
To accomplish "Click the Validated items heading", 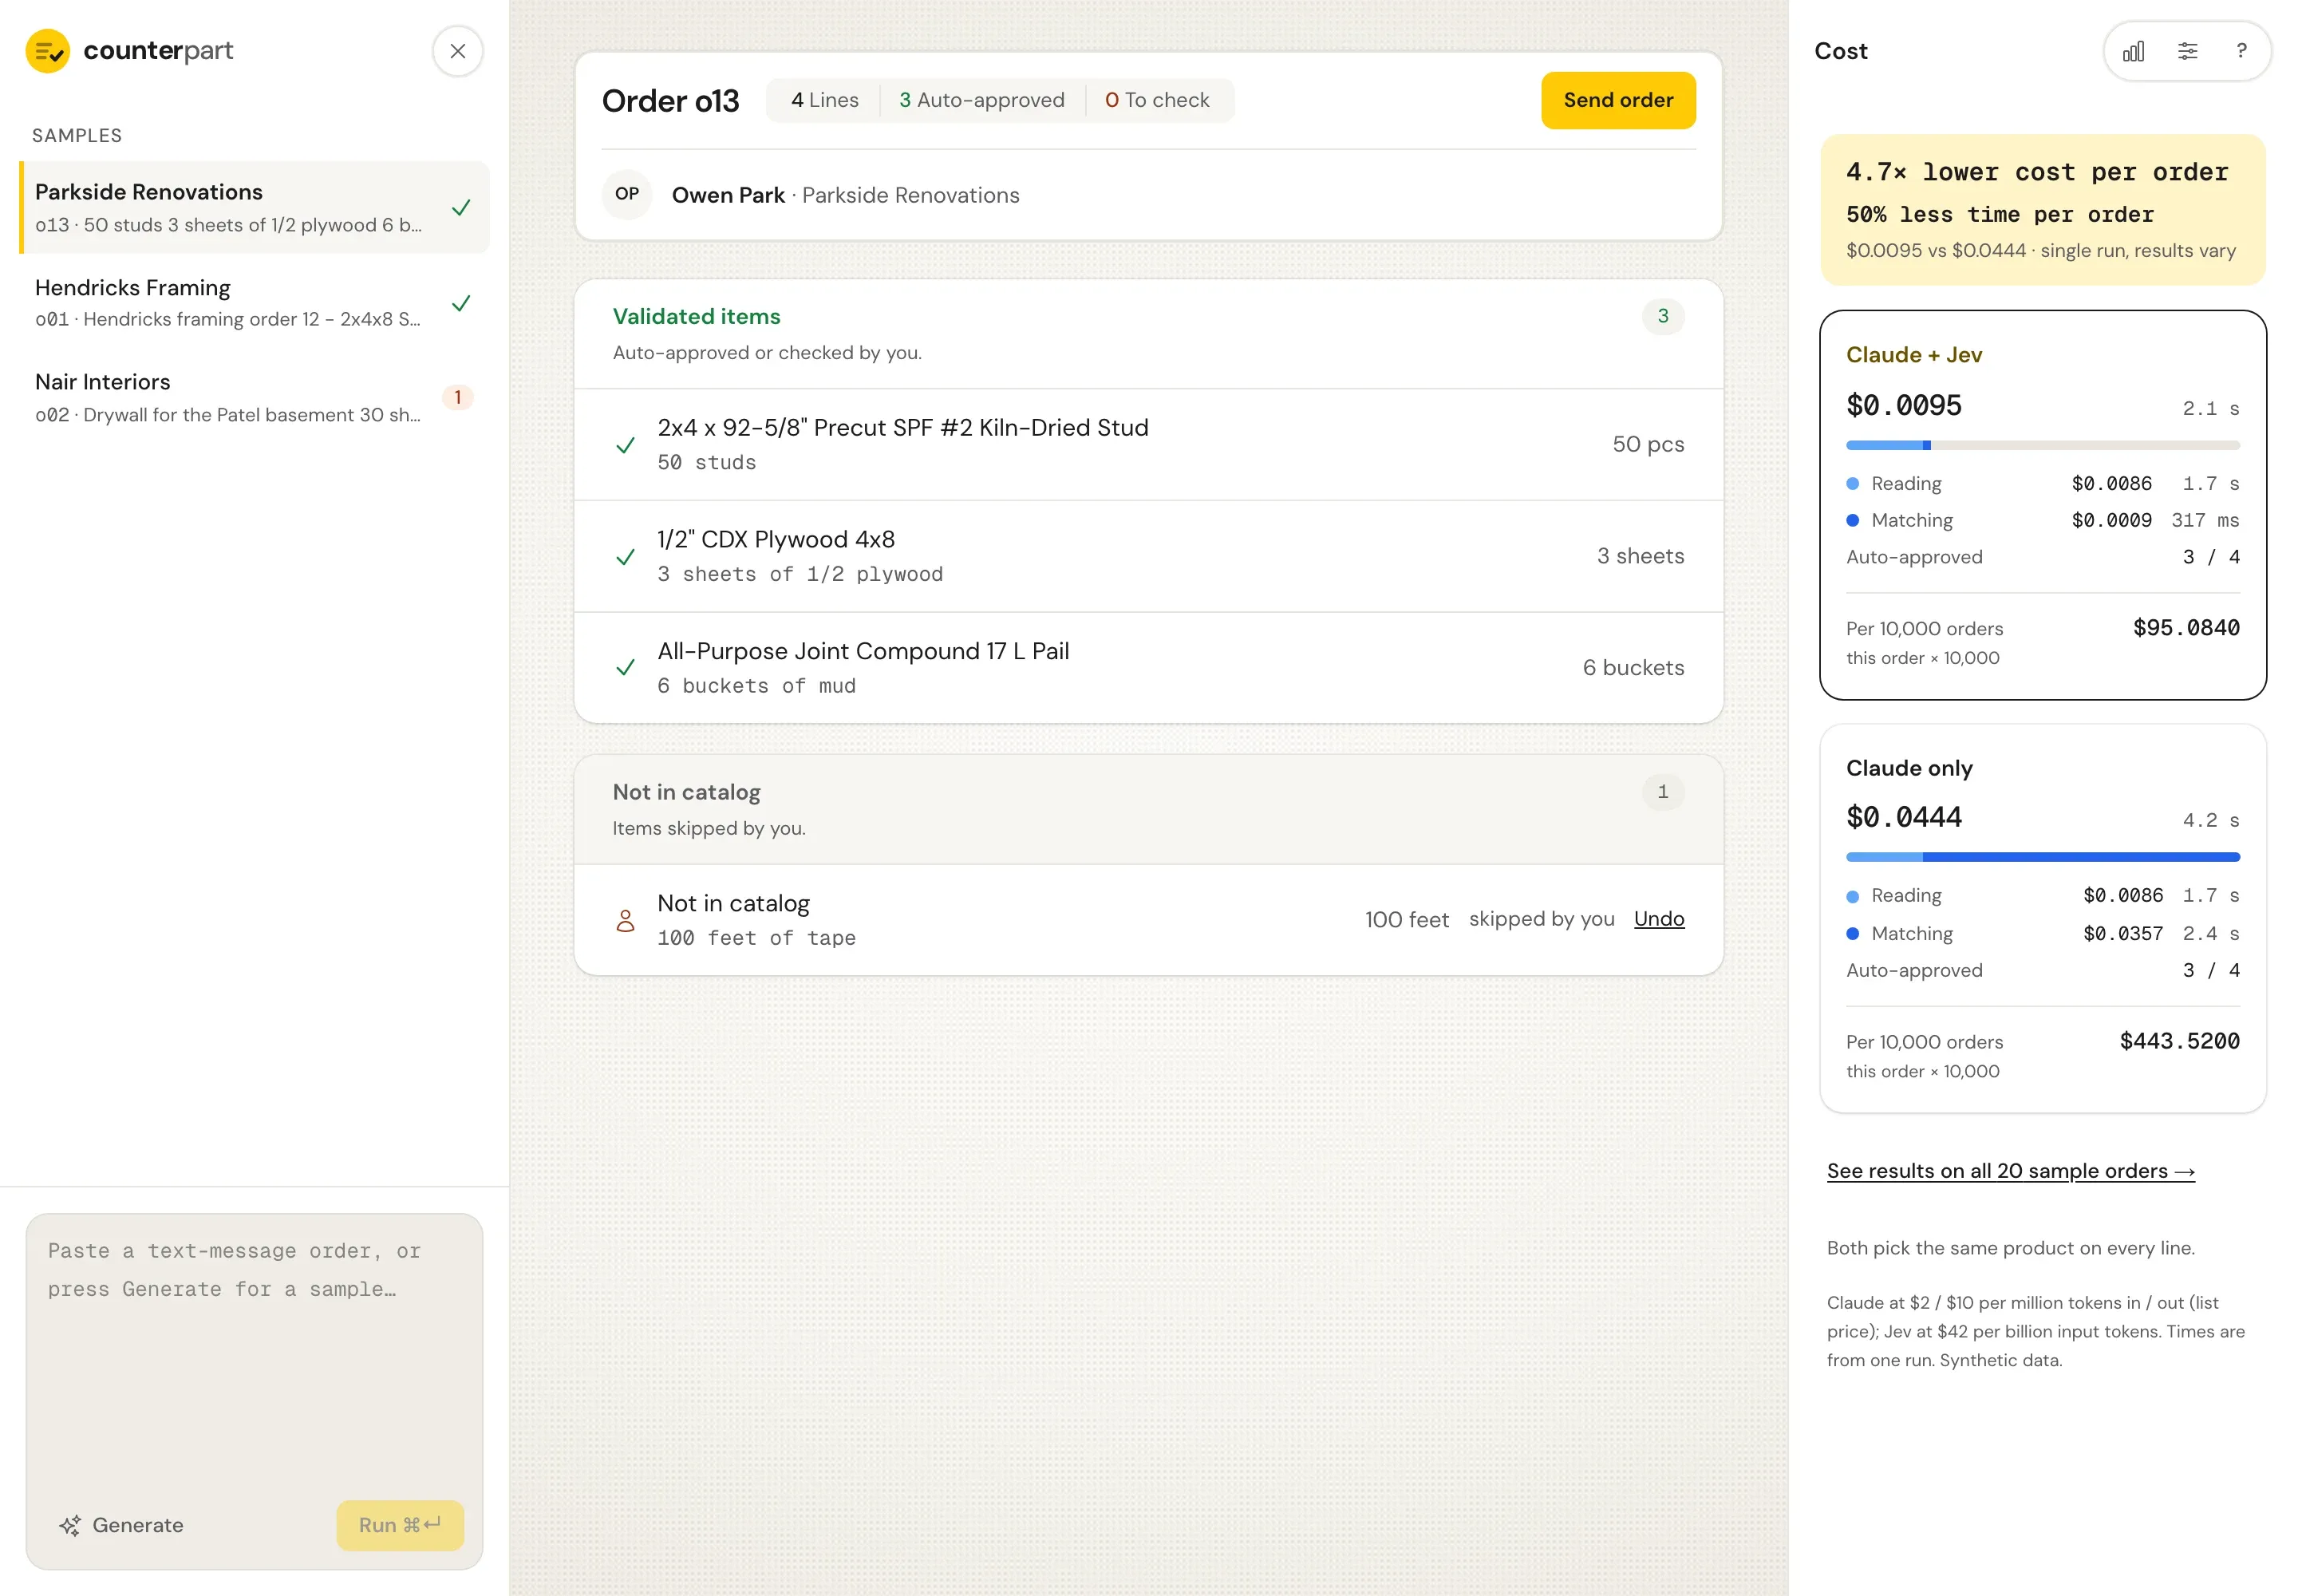I will [696, 316].
